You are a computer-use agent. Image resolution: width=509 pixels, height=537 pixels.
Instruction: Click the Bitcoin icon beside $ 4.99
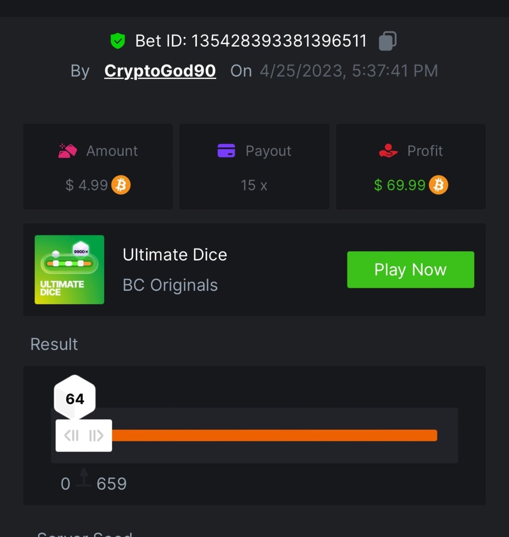[121, 185]
